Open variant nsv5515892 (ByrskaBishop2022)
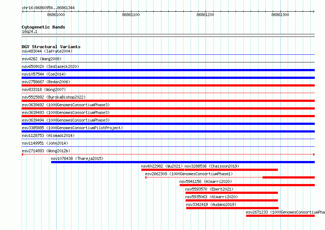 [x=53, y=97]
